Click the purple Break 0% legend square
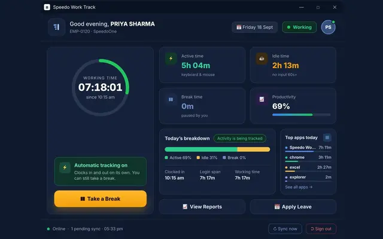Screen dimensions: 383x239 (224, 158)
